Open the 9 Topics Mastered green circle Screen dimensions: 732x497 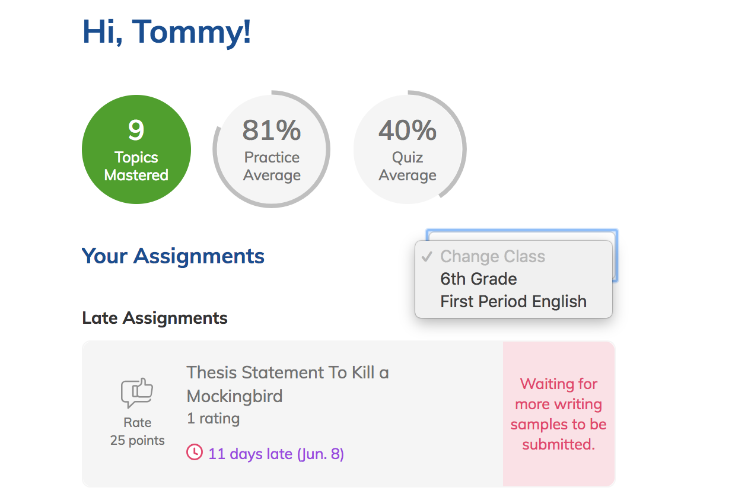[x=136, y=149]
